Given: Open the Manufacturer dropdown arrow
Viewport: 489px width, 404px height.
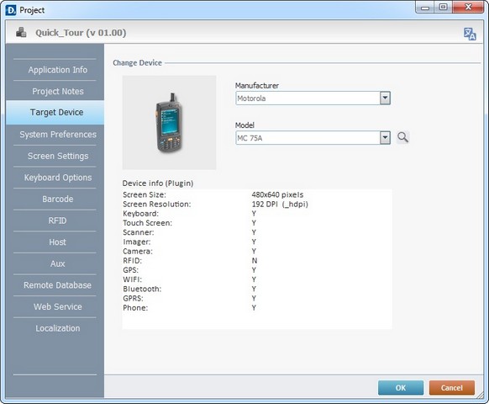Looking at the screenshot, I should [x=385, y=98].
